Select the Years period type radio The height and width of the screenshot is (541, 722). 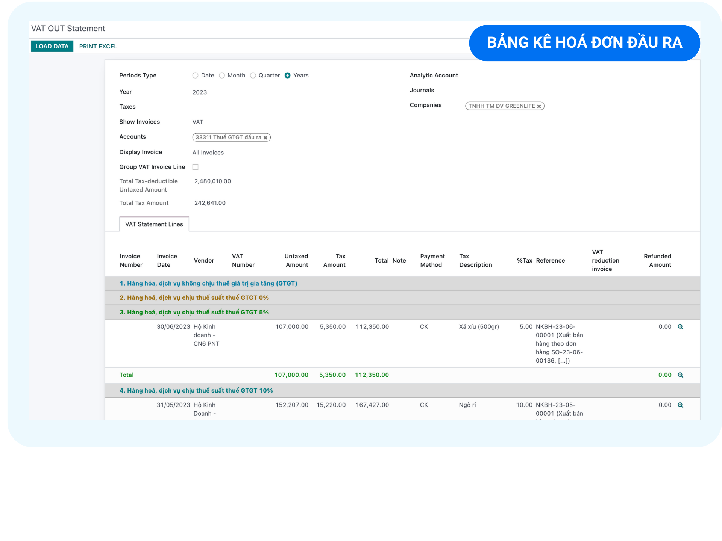point(288,76)
